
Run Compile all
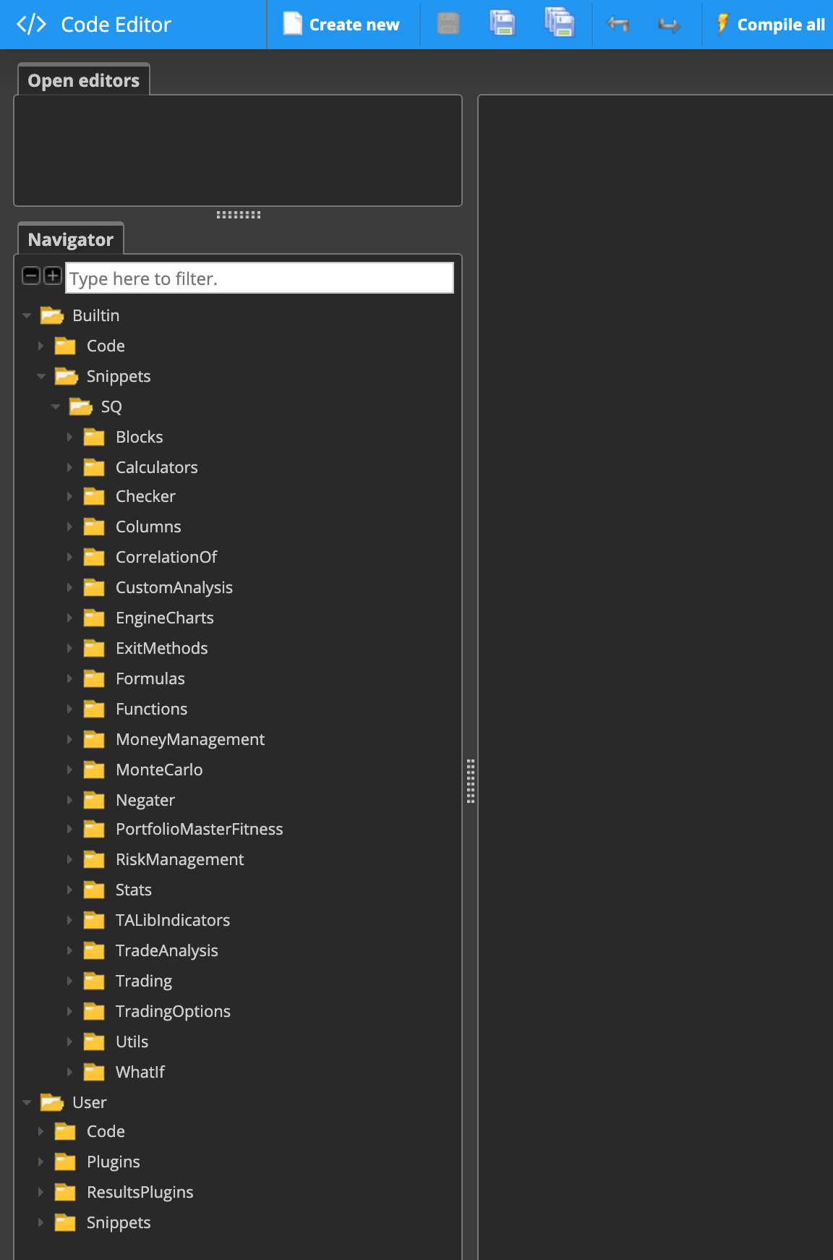click(771, 25)
